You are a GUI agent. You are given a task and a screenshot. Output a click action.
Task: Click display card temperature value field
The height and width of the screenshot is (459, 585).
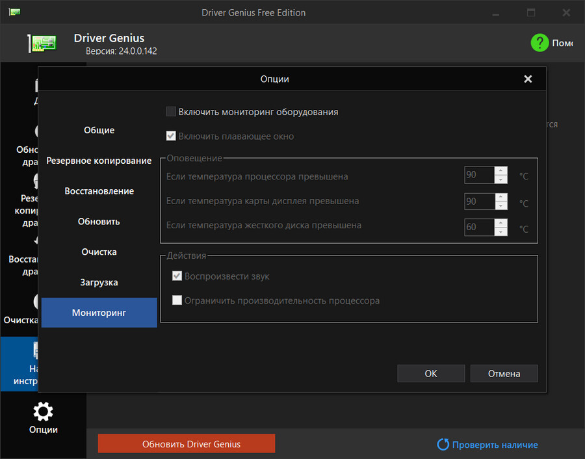480,202
